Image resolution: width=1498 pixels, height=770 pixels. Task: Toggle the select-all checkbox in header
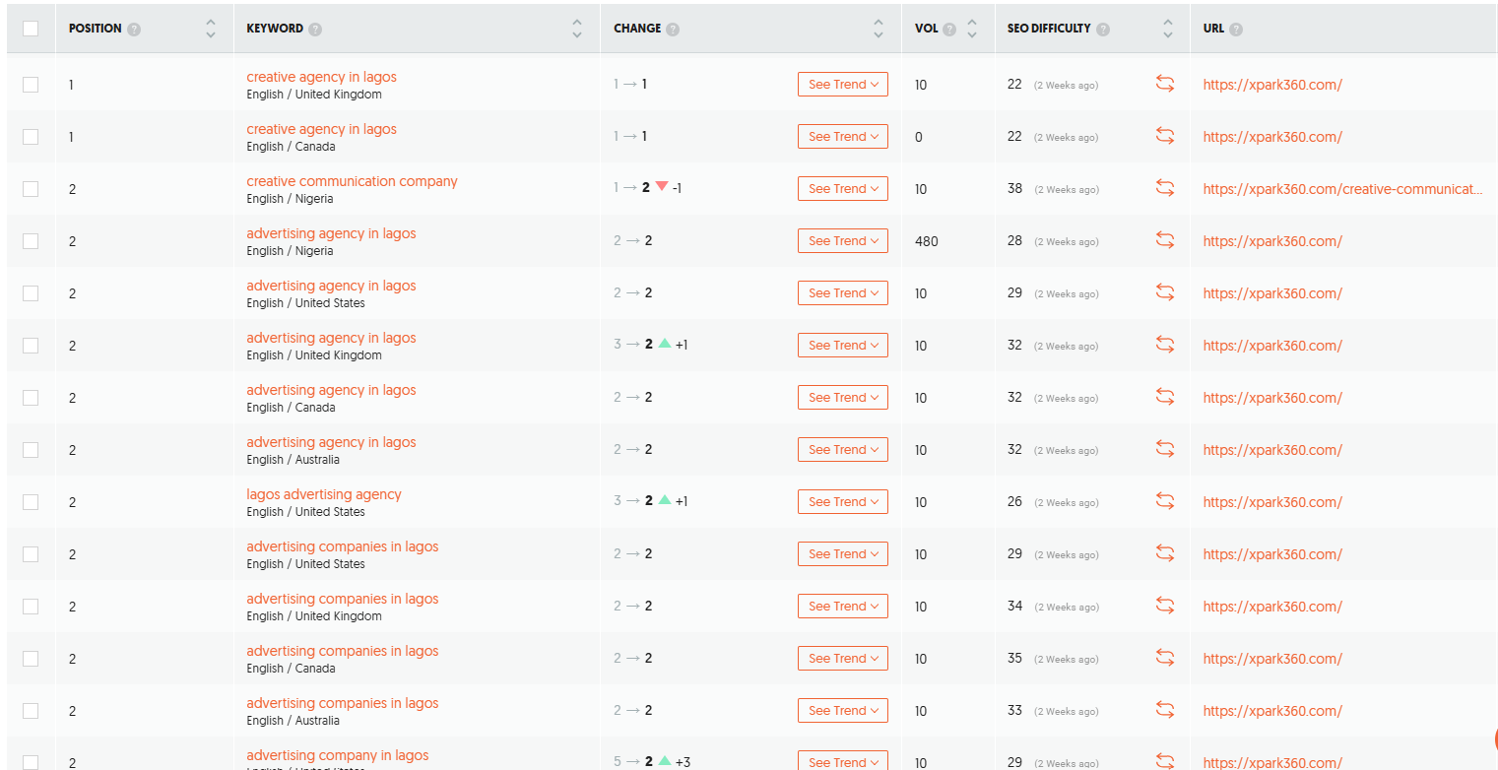coord(31,29)
